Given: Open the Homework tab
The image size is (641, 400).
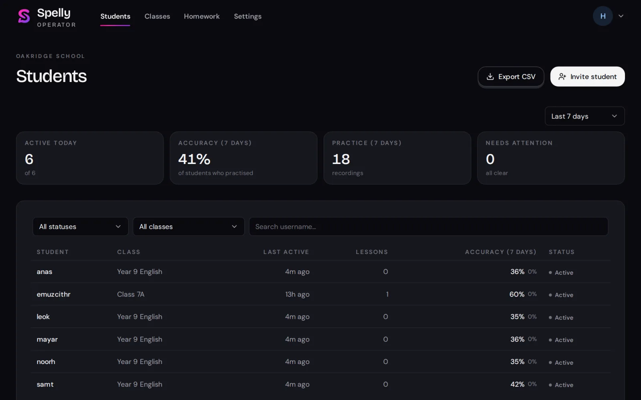Looking at the screenshot, I should 202,16.
